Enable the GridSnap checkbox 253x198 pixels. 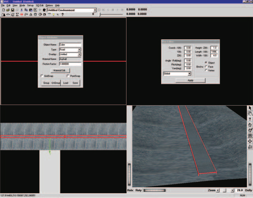point(42,76)
